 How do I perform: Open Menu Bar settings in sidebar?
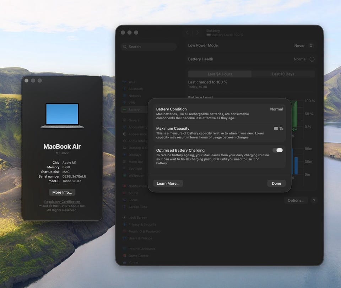click(132, 162)
